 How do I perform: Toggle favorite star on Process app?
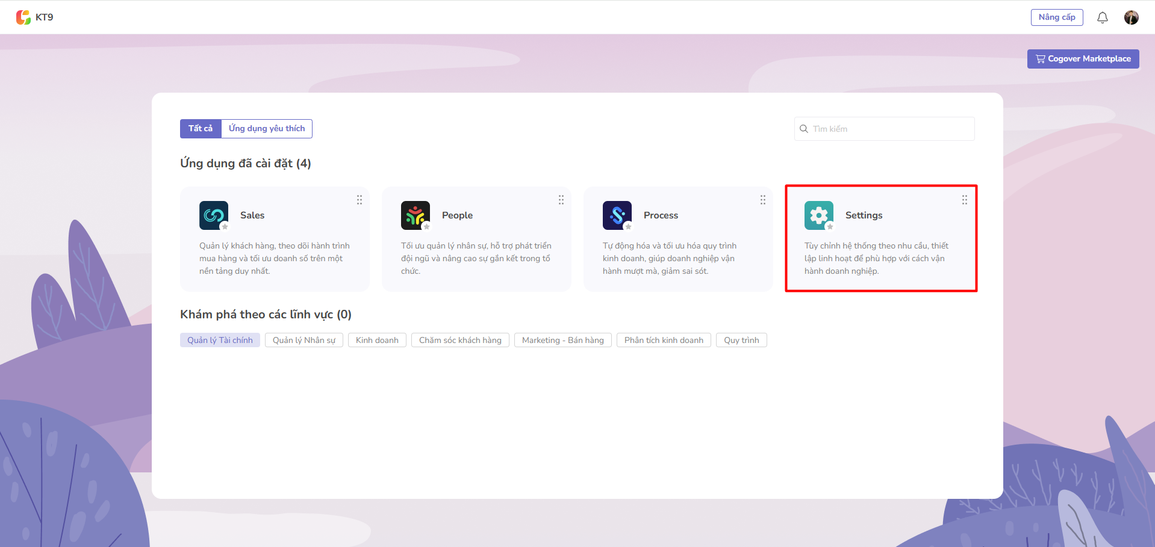tap(628, 227)
